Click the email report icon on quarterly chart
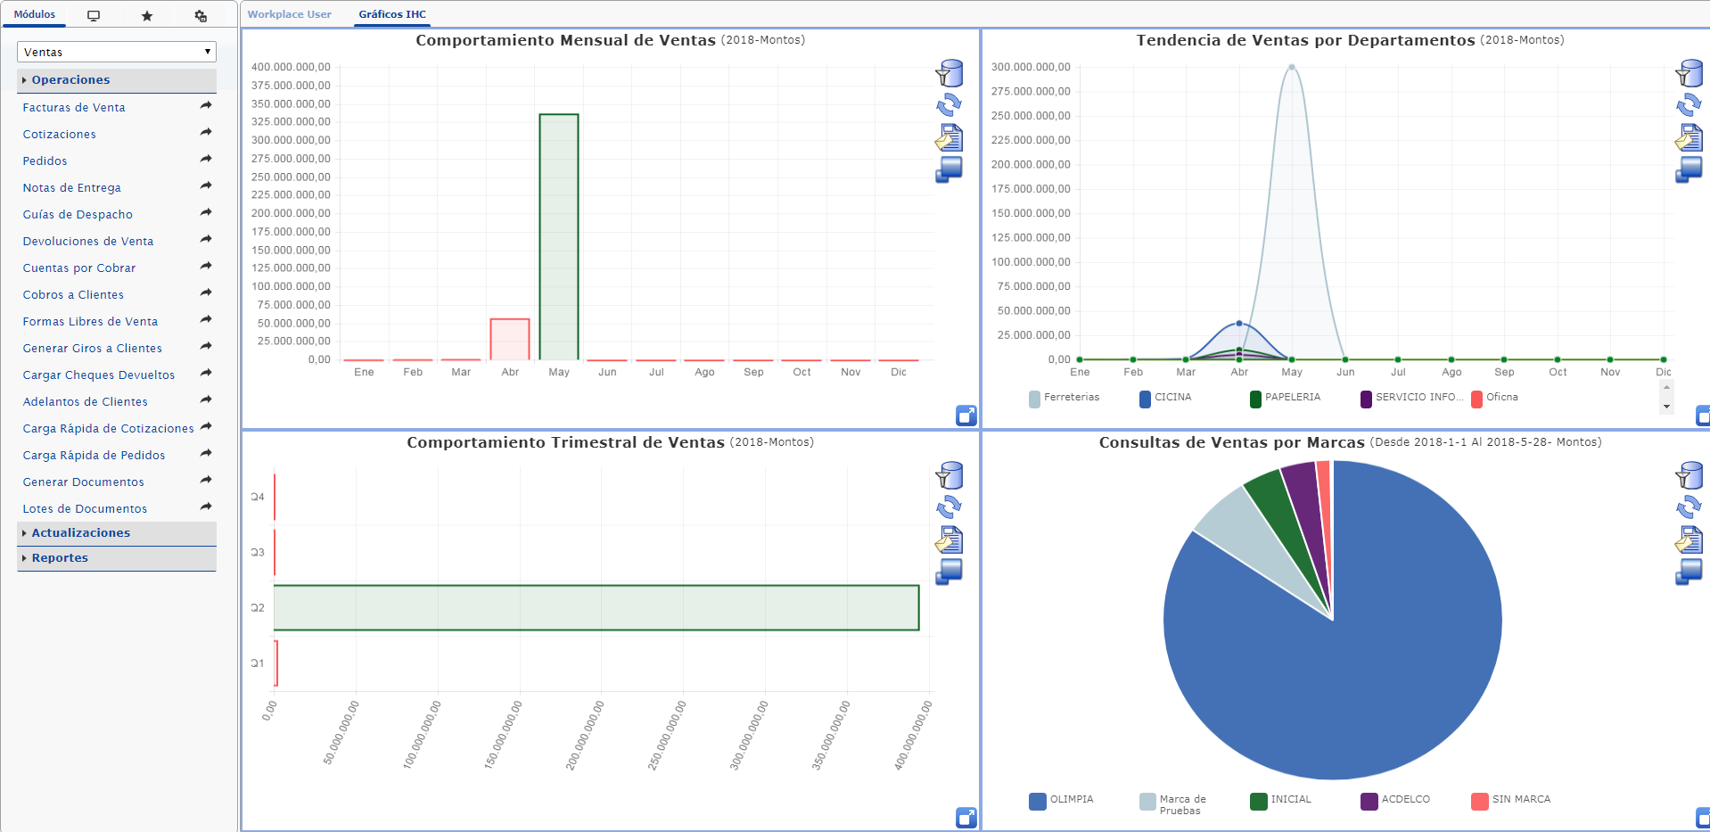Viewport: 1710px width, 832px height. (949, 540)
